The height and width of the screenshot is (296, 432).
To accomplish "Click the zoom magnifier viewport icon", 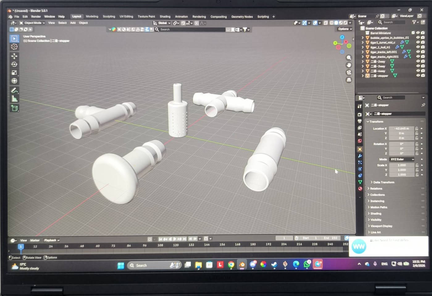I will (x=349, y=58).
